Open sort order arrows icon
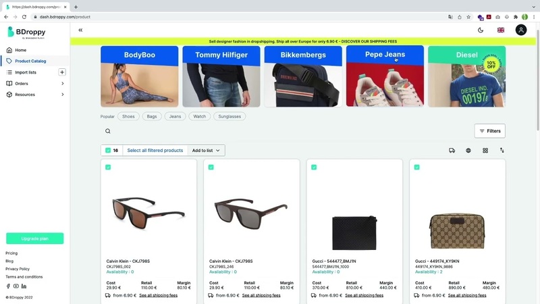 pyautogui.click(x=502, y=150)
